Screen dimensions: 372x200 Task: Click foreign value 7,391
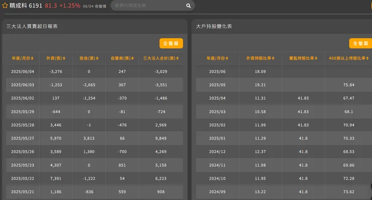click(x=56, y=178)
